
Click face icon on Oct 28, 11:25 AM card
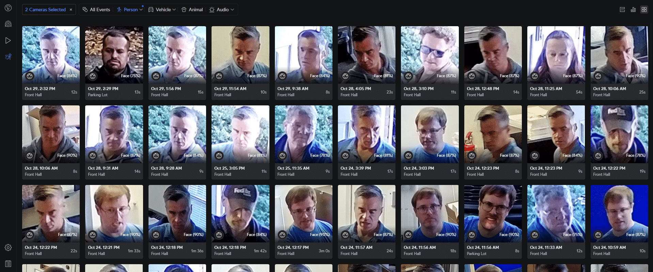tap(535, 76)
